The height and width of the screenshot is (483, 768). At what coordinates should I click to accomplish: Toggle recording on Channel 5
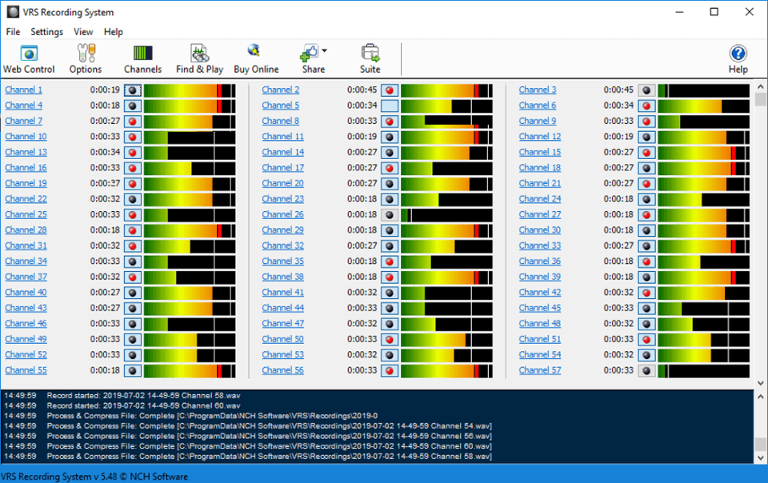pos(389,105)
